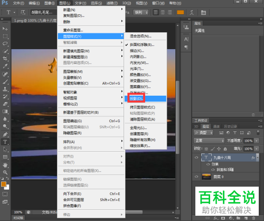
Task: Click the orange text color swatch
Action: pos(180,12)
